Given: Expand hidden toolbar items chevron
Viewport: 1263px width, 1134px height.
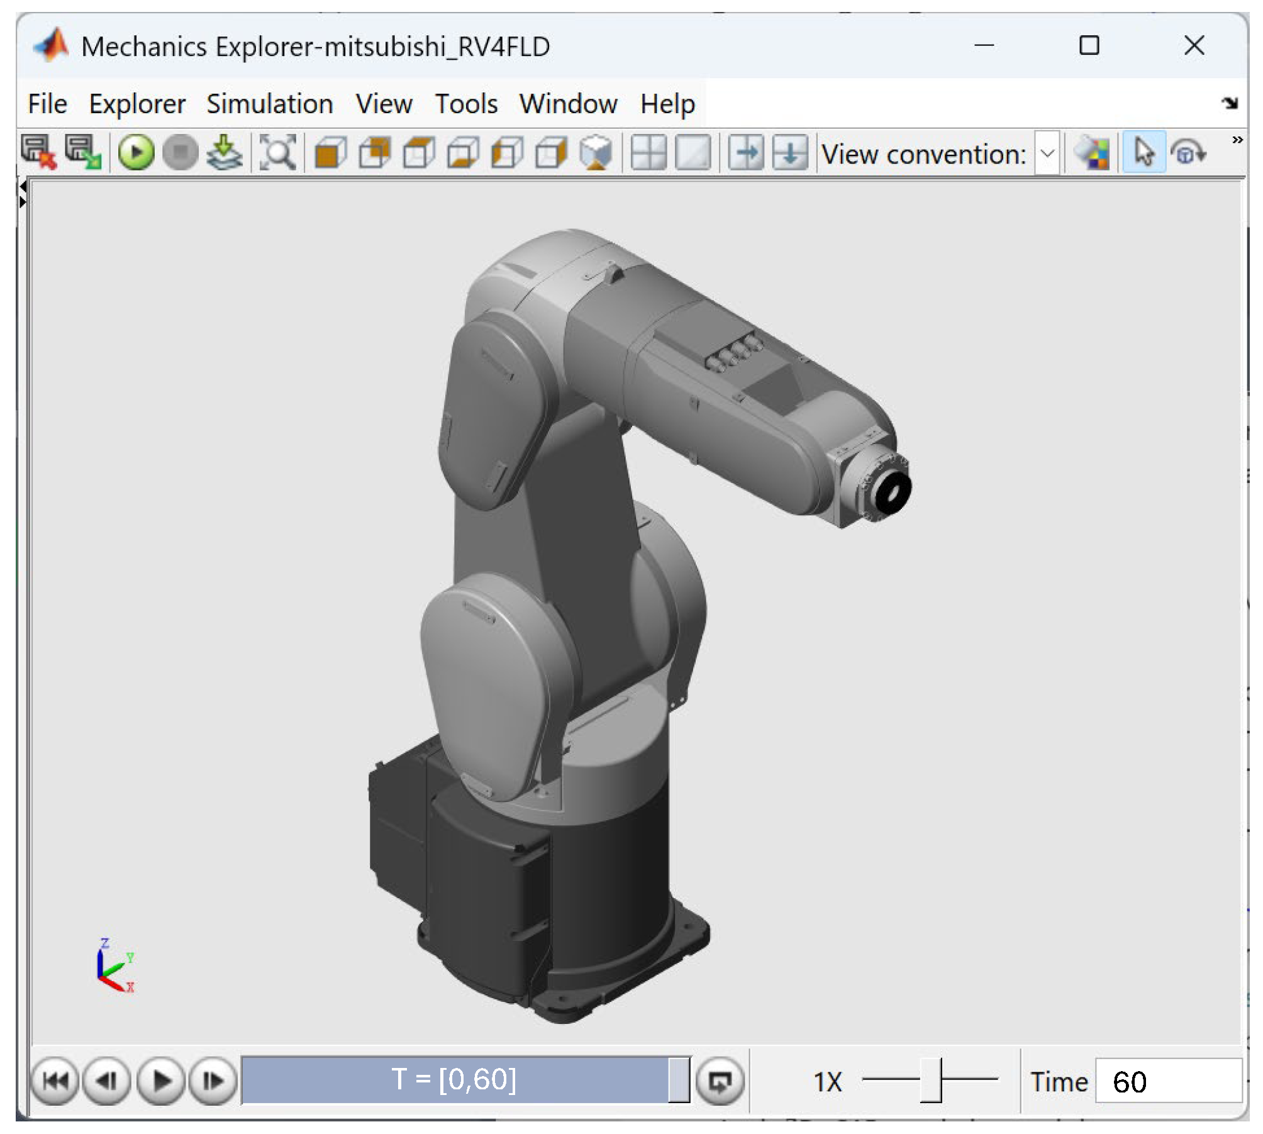Looking at the screenshot, I should [1237, 140].
